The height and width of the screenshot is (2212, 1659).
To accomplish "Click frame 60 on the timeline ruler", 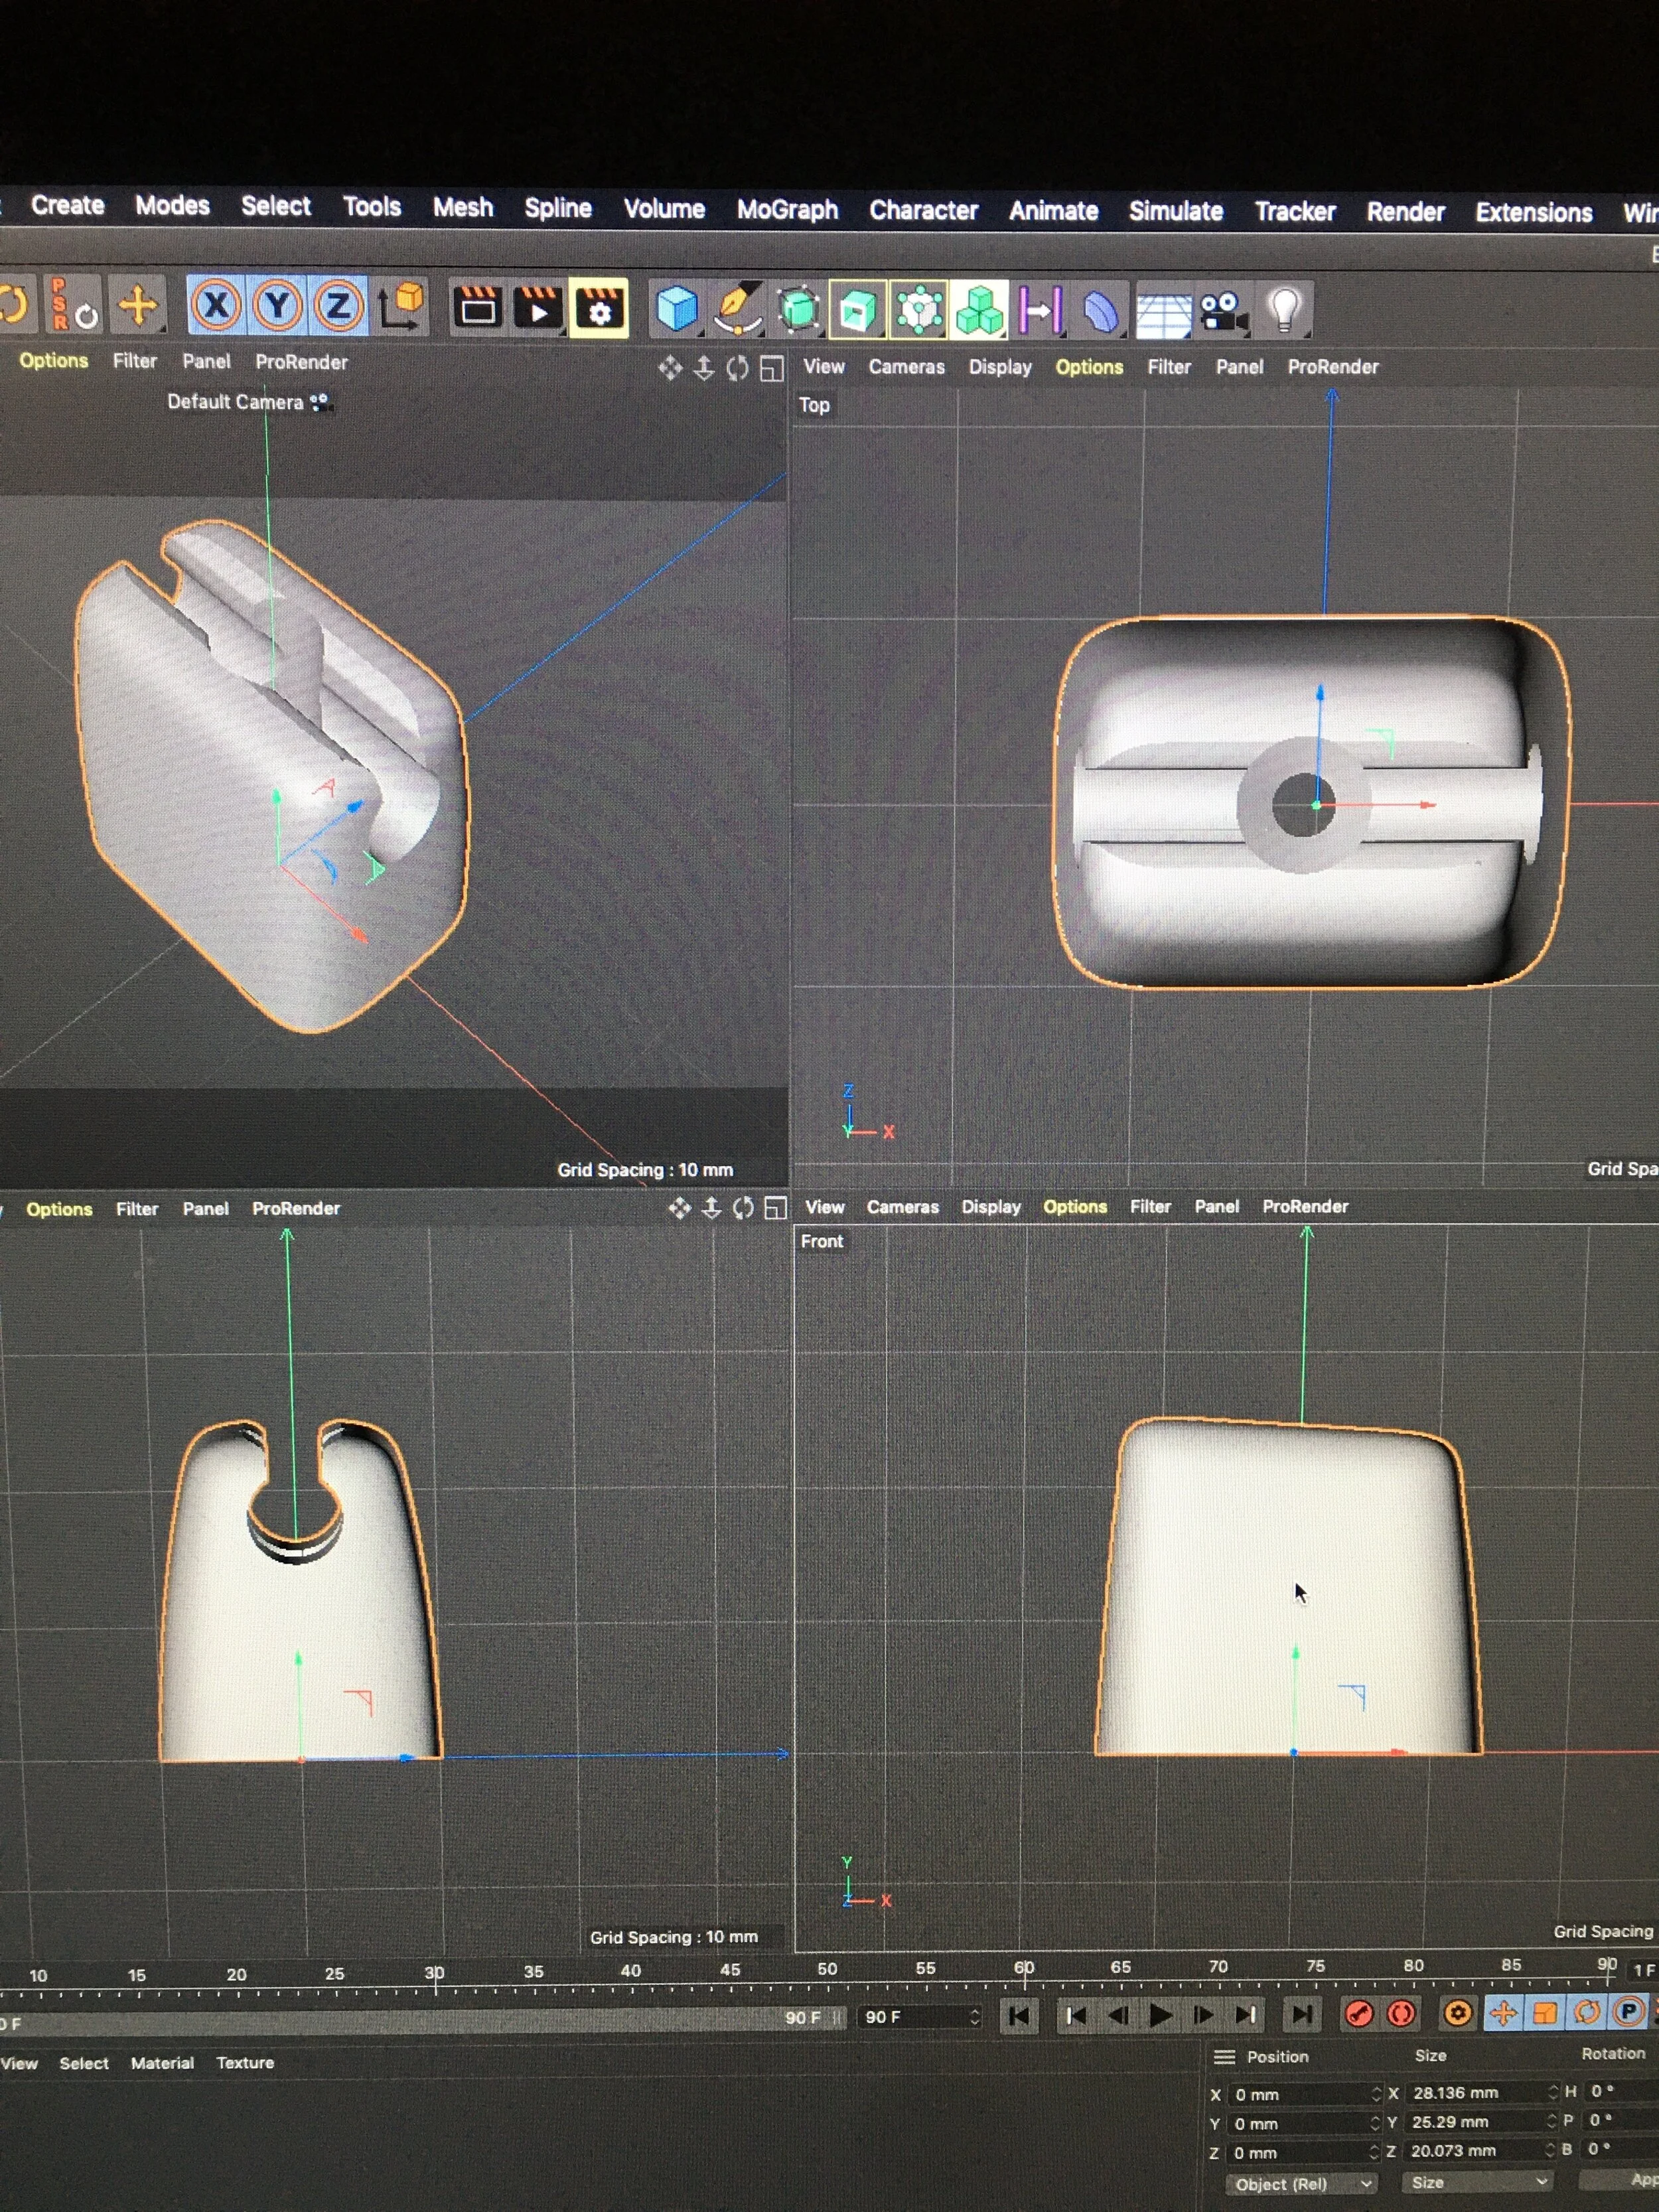I will pos(1024,1980).
